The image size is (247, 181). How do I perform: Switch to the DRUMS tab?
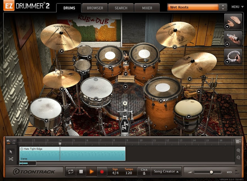(69, 8)
